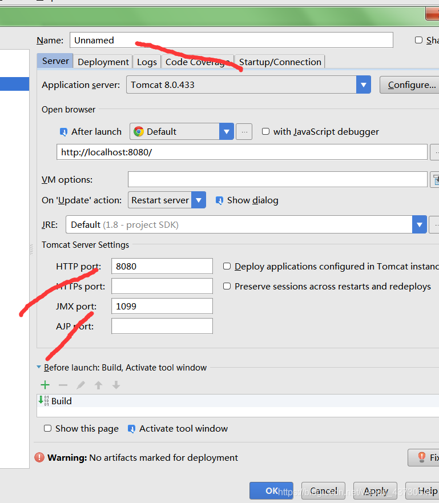Click the red warning icon
This screenshot has height=503, width=439.
(39, 457)
